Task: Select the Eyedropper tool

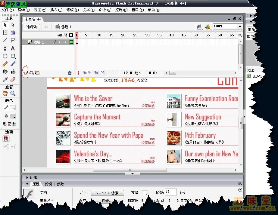Action: pos(5,80)
